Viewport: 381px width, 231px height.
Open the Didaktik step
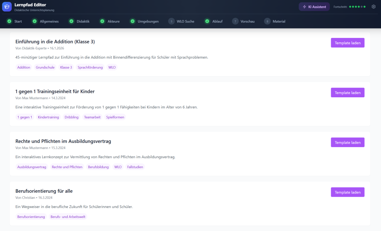coord(79,21)
